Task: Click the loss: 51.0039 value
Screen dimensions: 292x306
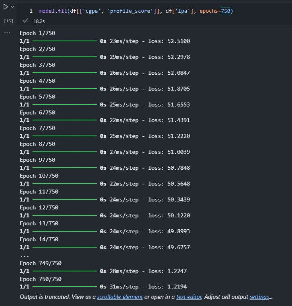Action: [x=169, y=152]
